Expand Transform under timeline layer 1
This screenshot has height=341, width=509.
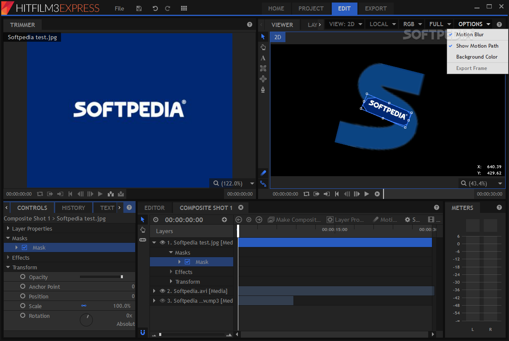coord(171,282)
